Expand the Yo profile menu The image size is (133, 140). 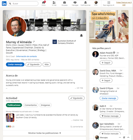pyautogui.click(x=96, y=4)
